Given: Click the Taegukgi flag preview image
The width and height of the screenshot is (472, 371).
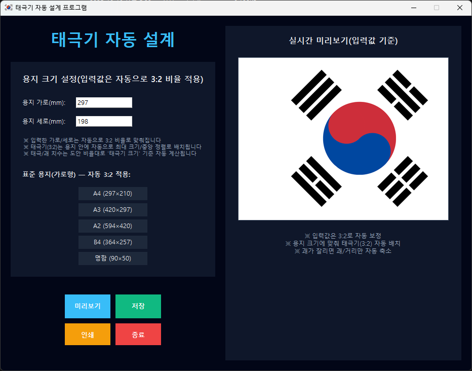Looking at the screenshot, I should 343,139.
